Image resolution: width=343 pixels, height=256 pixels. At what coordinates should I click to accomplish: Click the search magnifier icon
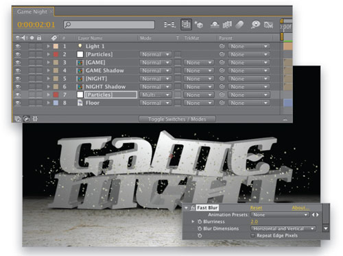pos(68,25)
